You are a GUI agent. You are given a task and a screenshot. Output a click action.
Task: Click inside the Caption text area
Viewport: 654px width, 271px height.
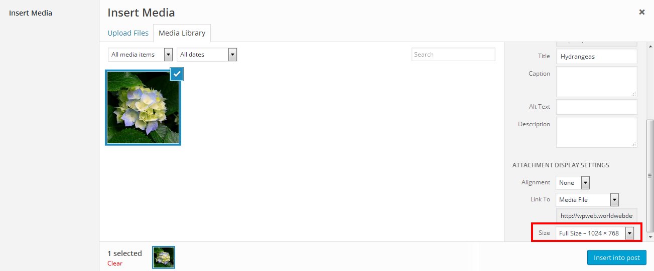pyautogui.click(x=596, y=82)
